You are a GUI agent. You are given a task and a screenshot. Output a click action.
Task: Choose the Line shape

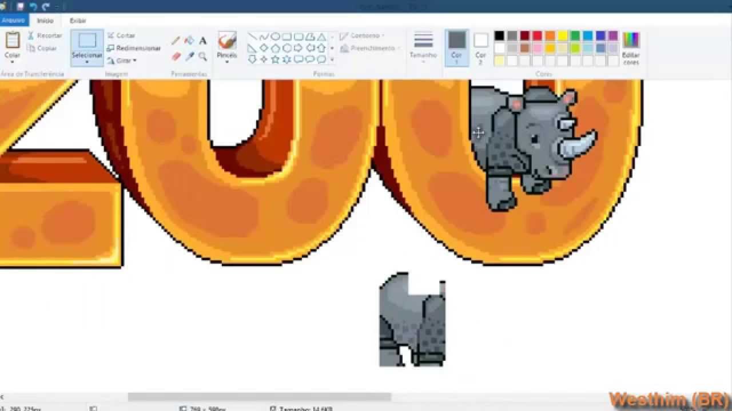[252, 37]
